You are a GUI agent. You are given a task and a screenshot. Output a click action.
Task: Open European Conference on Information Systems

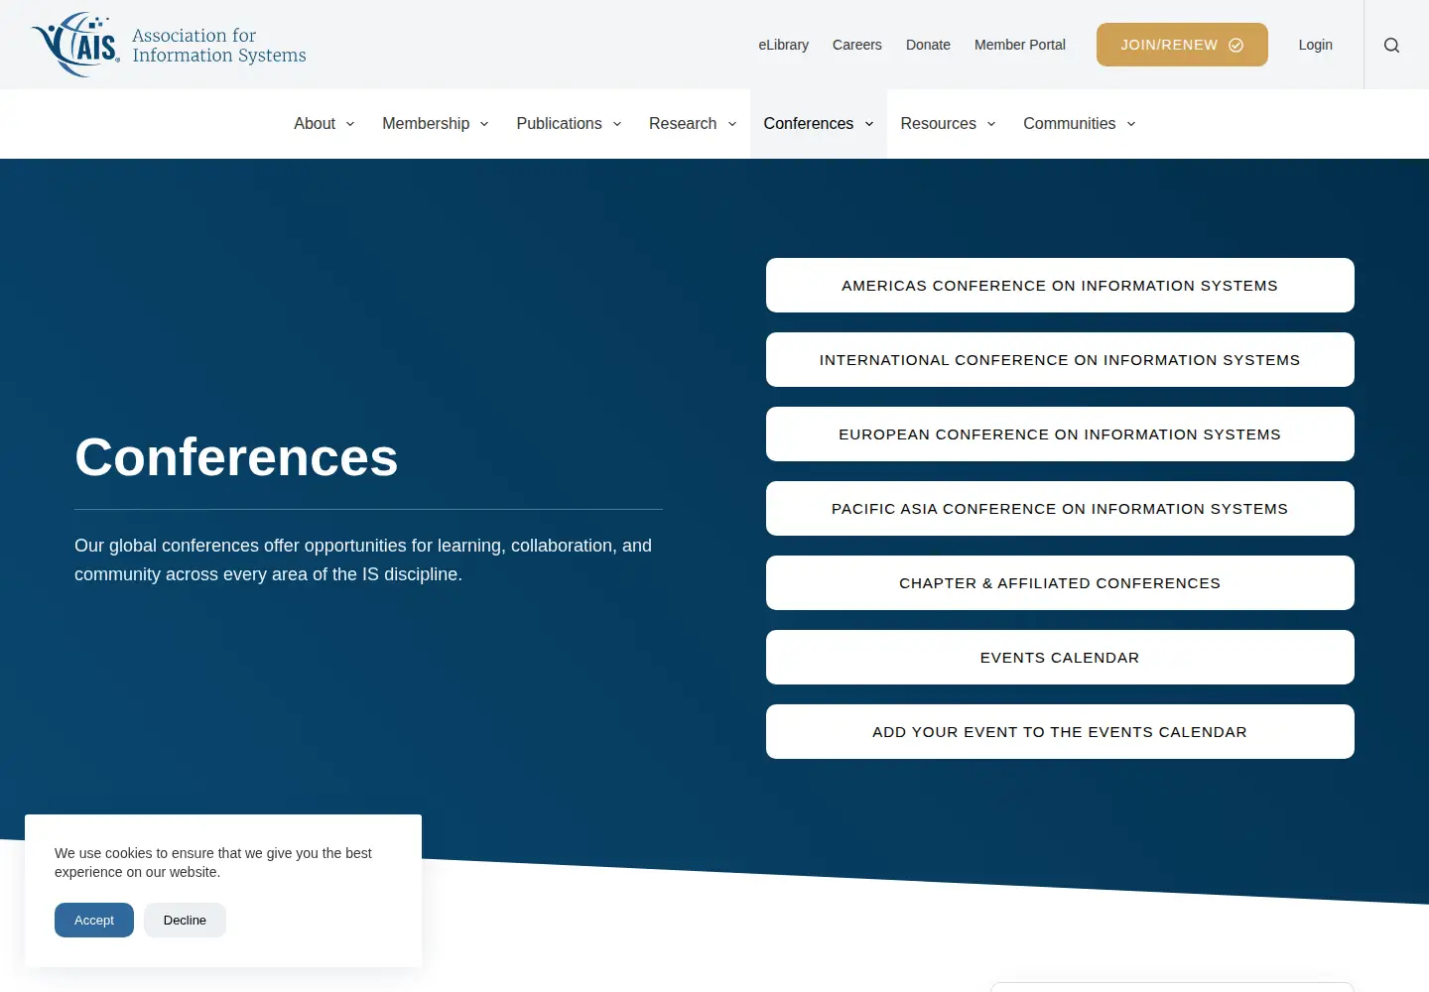click(x=1060, y=434)
